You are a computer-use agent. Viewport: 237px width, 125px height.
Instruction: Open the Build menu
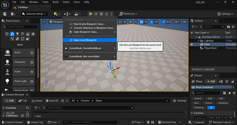[x=56, y=2]
